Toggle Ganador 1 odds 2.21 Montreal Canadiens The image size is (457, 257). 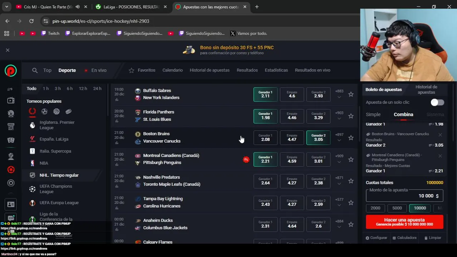[265, 160]
